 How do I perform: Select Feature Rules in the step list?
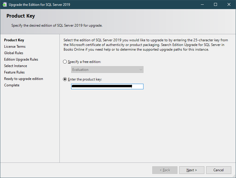point(14,72)
